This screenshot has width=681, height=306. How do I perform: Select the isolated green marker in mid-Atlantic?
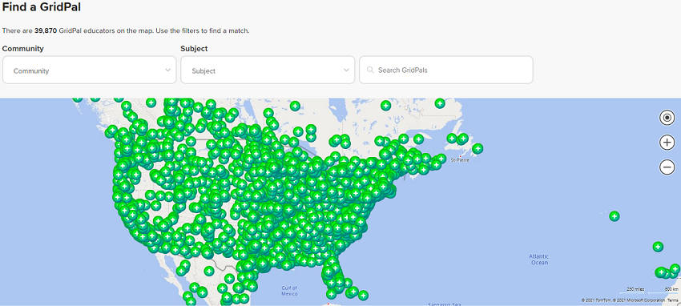pyautogui.click(x=615, y=215)
